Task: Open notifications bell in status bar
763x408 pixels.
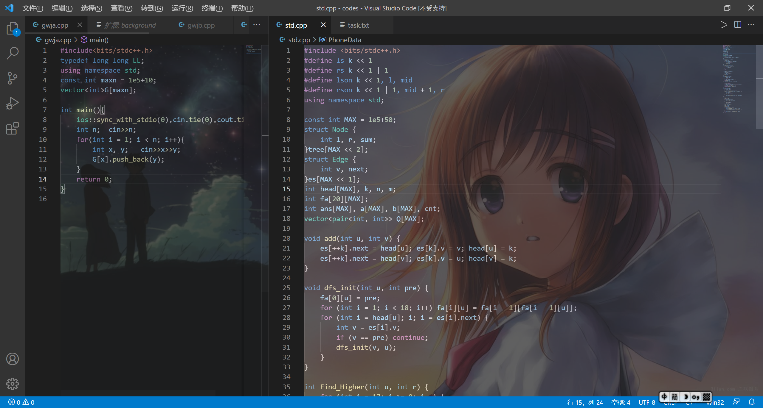Action: tap(752, 402)
